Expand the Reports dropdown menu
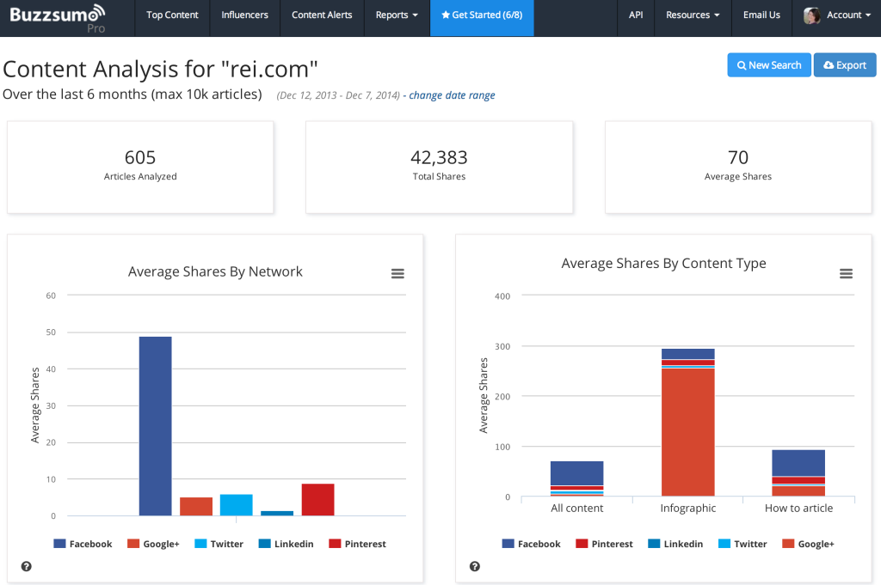881x585 pixels. pos(397,15)
